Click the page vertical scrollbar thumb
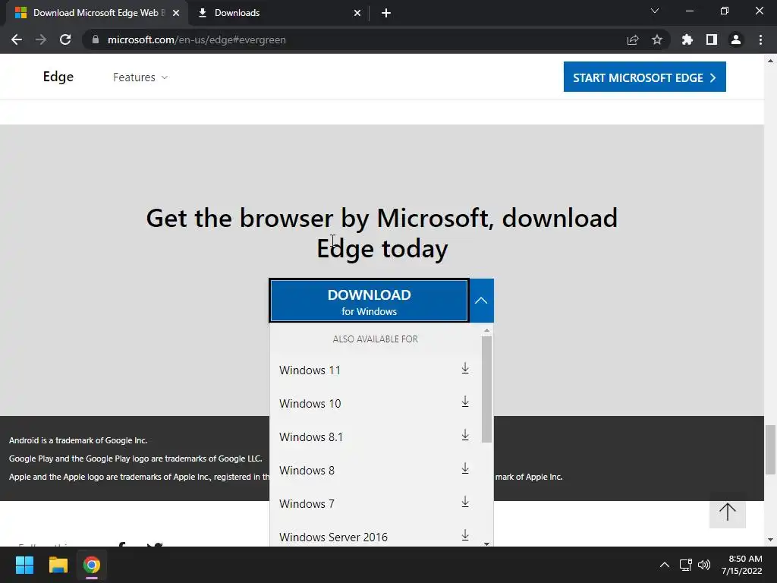 pos(770,449)
